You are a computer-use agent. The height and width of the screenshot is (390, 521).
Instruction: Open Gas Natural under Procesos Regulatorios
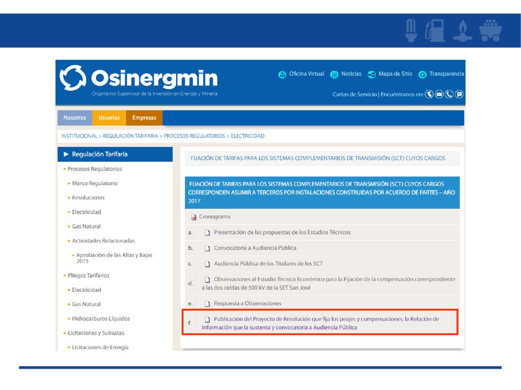[86, 226]
